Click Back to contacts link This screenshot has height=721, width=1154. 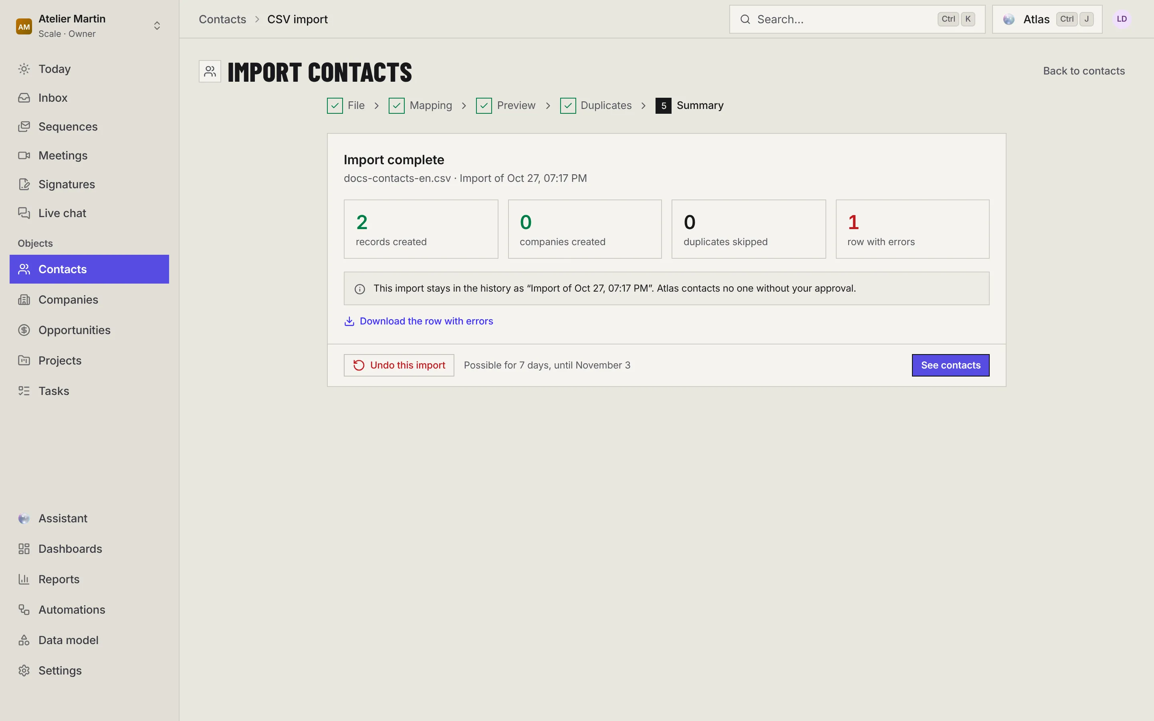click(x=1083, y=71)
